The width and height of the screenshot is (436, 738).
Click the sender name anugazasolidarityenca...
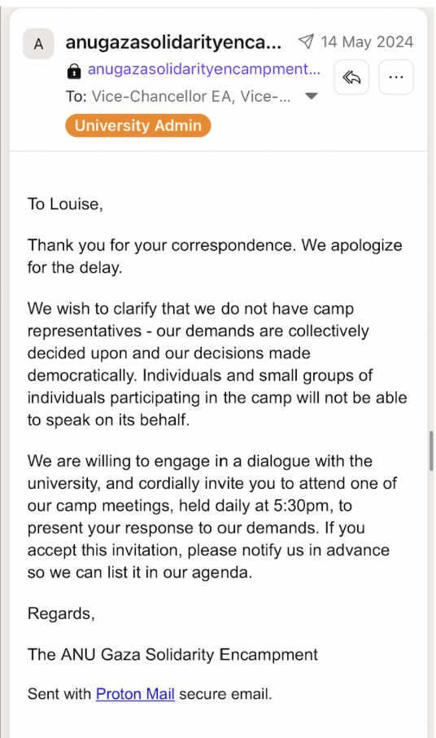click(x=173, y=42)
